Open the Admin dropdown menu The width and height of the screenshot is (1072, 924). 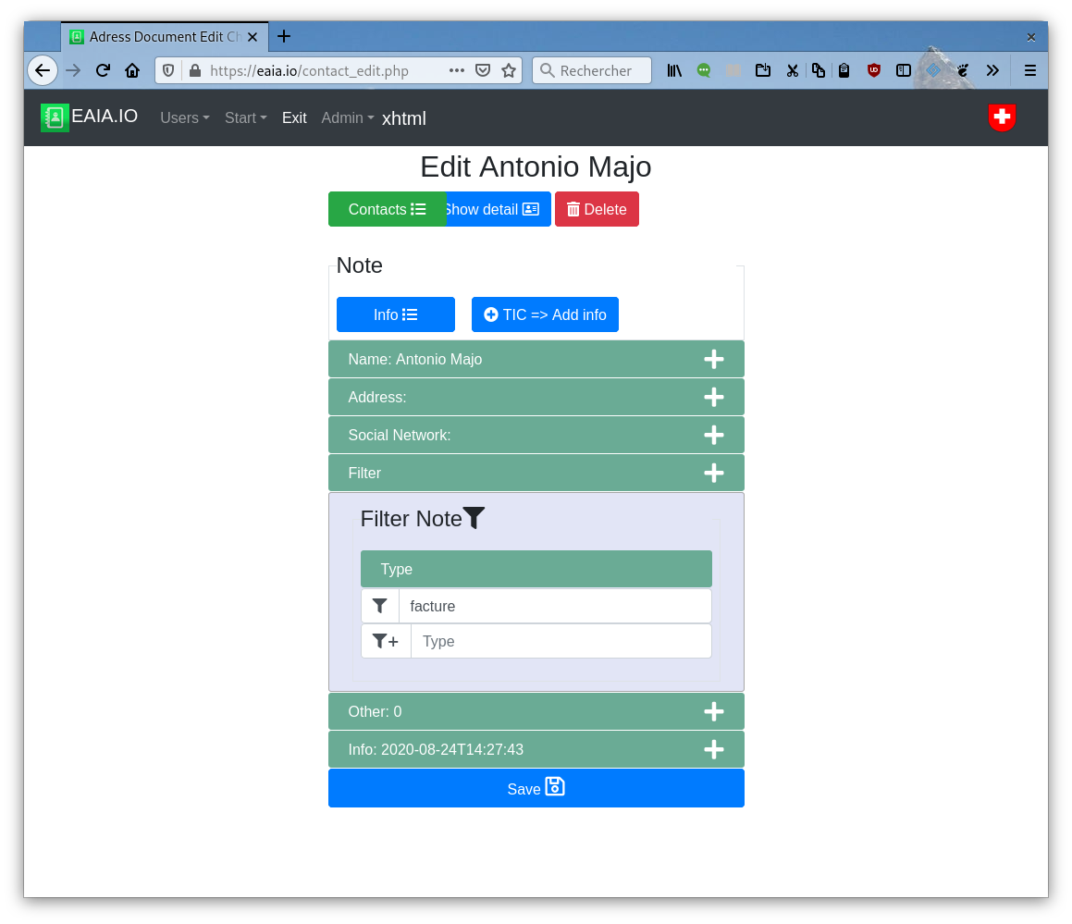pos(347,117)
